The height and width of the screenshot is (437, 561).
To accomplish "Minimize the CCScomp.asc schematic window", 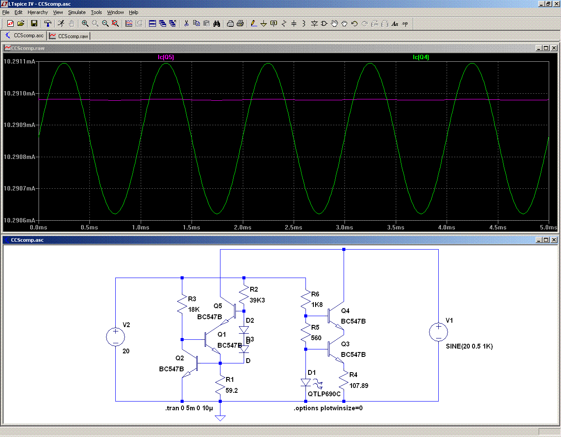I will [539, 240].
